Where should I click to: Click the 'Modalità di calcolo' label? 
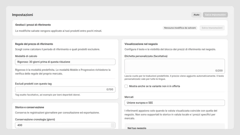26,56
